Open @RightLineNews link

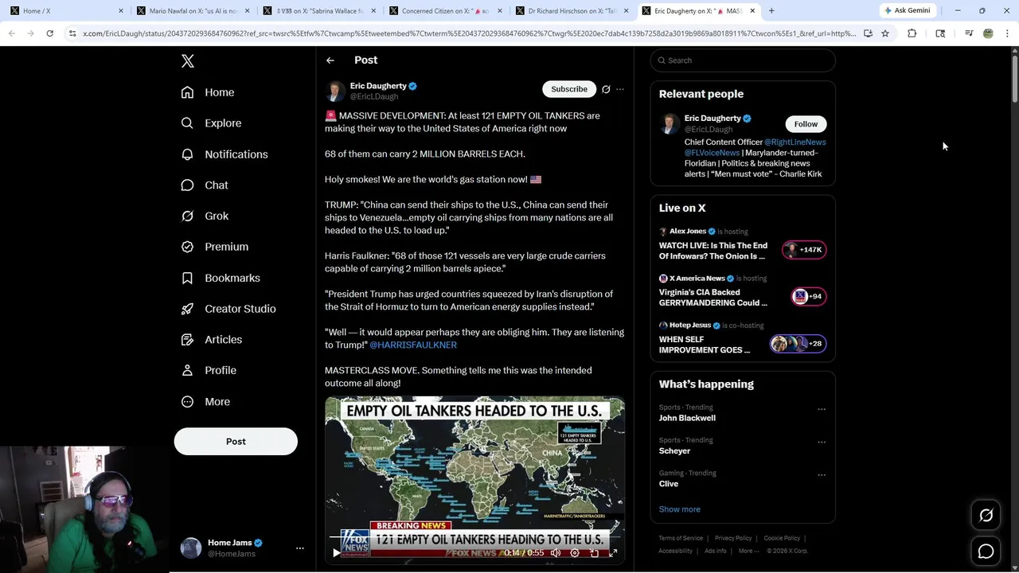[795, 142]
